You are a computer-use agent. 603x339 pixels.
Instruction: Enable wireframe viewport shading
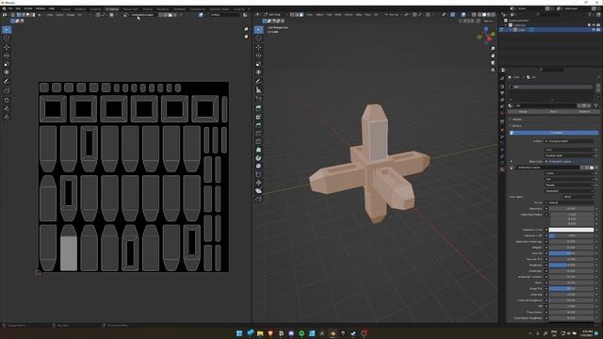click(480, 15)
